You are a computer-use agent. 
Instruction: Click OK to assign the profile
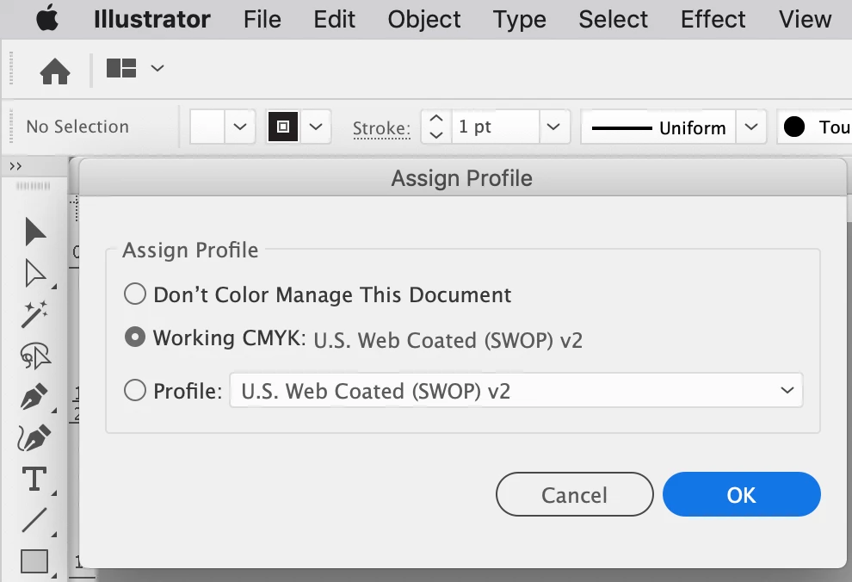tap(741, 494)
